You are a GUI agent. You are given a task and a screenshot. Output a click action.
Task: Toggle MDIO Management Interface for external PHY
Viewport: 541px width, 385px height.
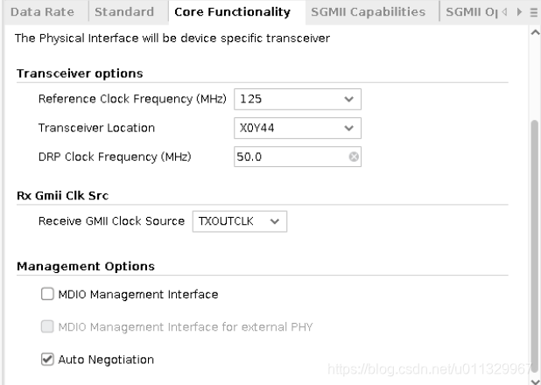[x=47, y=327]
